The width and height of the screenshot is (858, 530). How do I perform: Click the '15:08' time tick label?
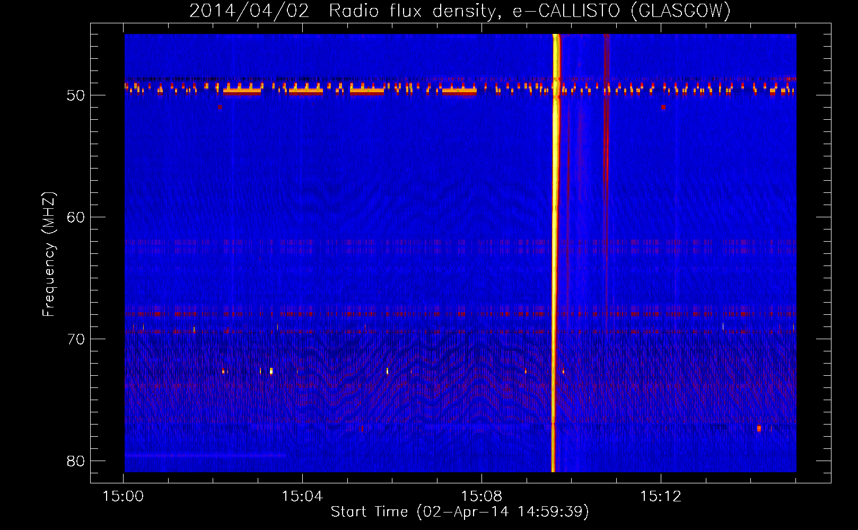(481, 497)
